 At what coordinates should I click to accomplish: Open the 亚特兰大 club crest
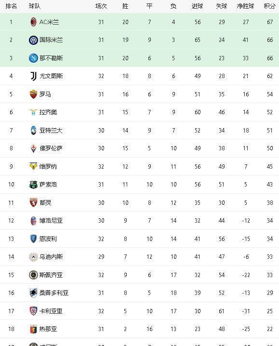[33, 130]
